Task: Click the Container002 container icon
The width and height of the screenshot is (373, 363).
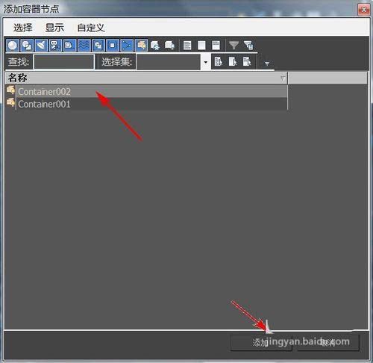Action: point(10,90)
